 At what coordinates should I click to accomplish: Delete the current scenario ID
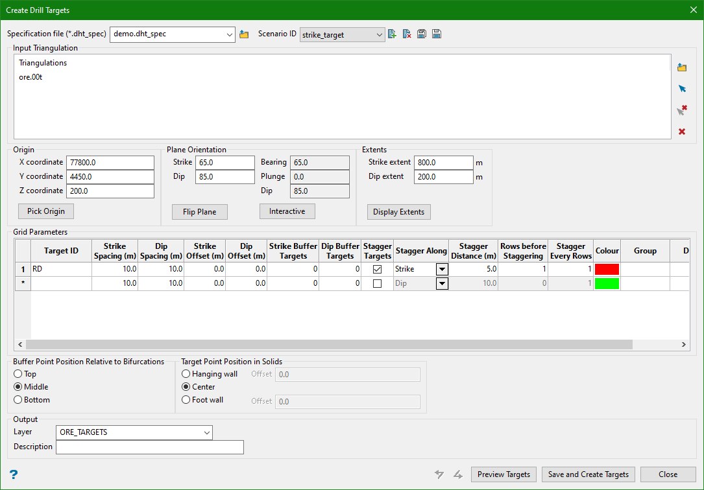(x=407, y=34)
